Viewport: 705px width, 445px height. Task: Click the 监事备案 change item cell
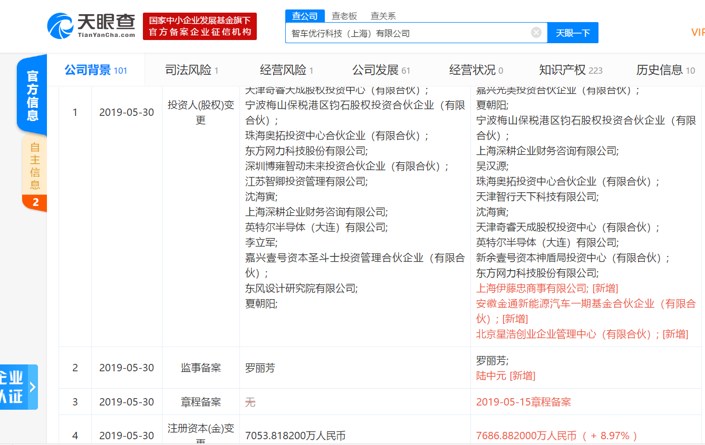[201, 368]
